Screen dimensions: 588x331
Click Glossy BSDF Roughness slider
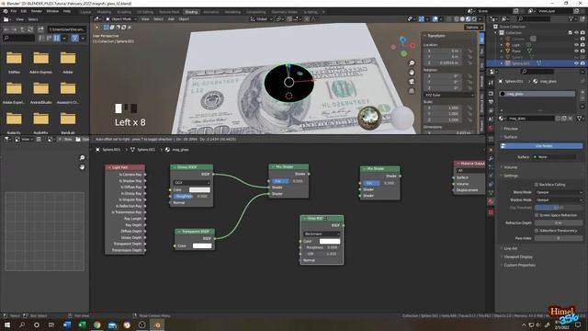click(191, 196)
